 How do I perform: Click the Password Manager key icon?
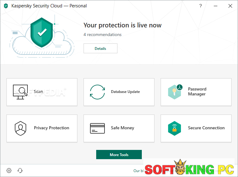pyautogui.click(x=174, y=92)
